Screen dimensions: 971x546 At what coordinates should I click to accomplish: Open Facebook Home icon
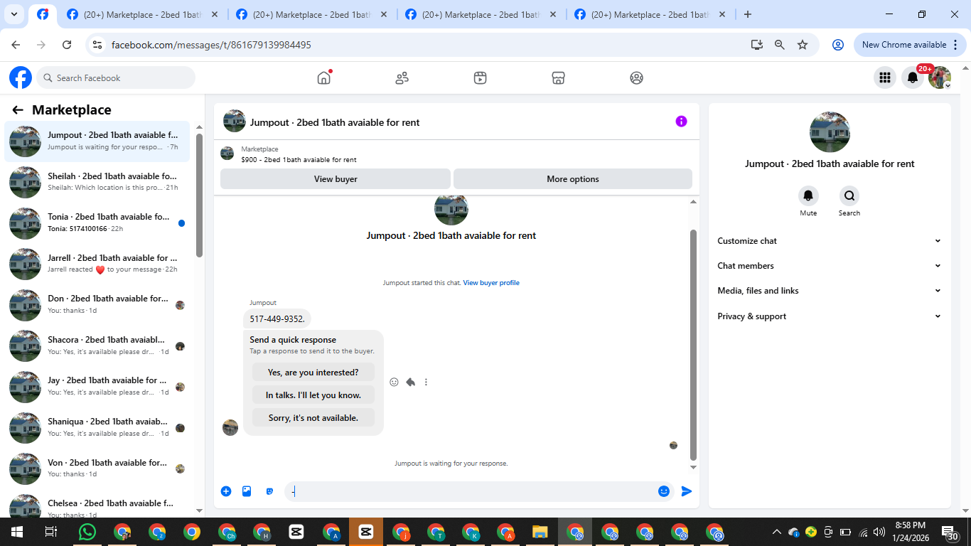[x=324, y=78]
